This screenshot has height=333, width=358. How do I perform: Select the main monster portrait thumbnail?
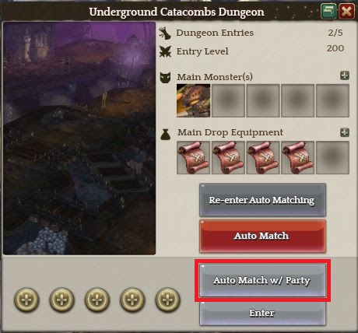193,100
